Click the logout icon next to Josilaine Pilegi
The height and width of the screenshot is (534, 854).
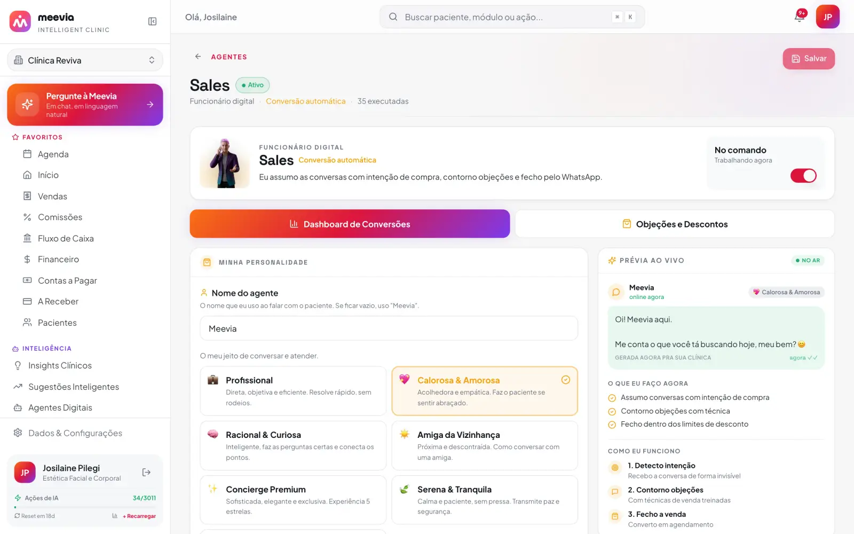click(146, 472)
